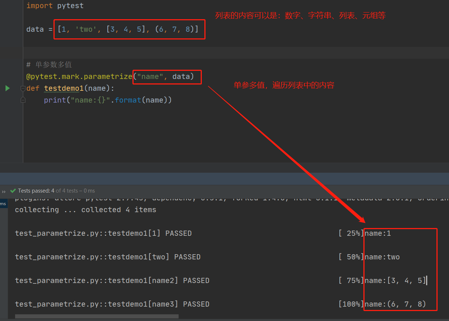Click the 'name:1' console output
449x321 pixels.
[x=378, y=233]
